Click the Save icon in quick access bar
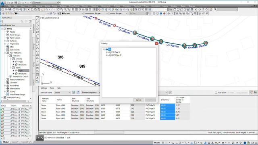 (x=16, y=3)
